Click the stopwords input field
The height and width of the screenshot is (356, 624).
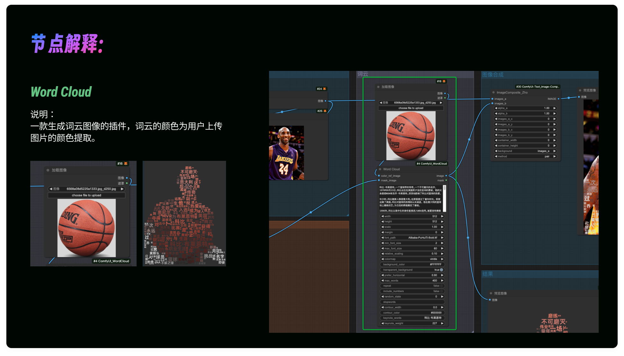tap(412, 302)
